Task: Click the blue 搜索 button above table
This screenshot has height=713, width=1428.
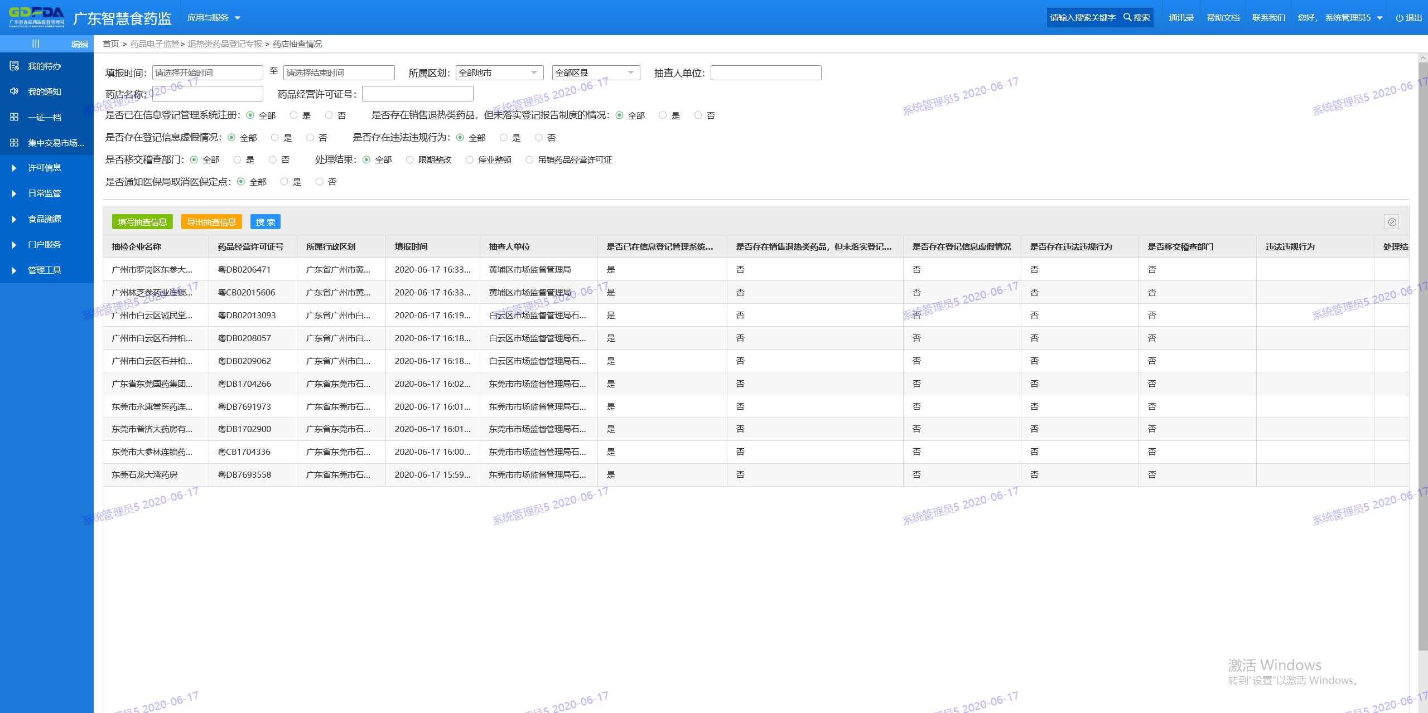Action: click(266, 222)
